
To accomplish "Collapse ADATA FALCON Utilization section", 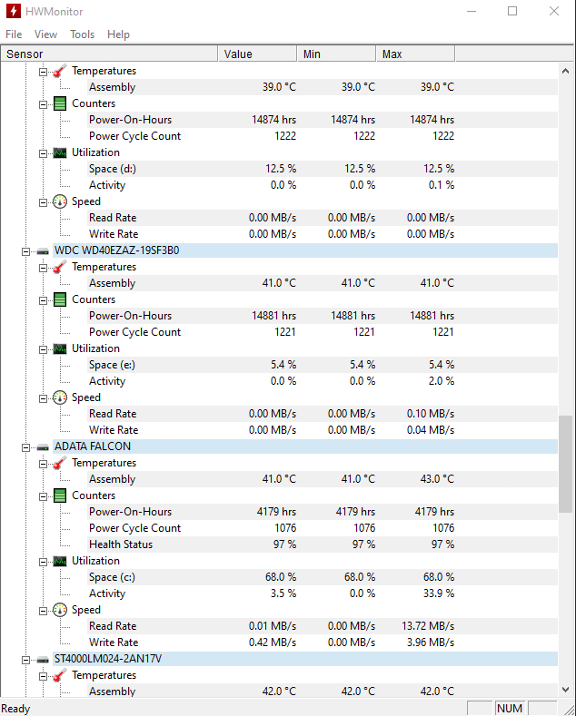I will click(43, 562).
